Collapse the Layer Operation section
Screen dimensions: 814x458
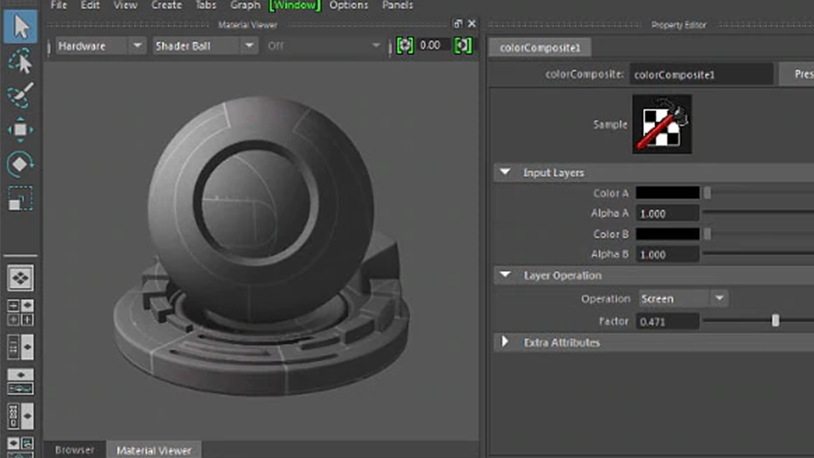[505, 275]
